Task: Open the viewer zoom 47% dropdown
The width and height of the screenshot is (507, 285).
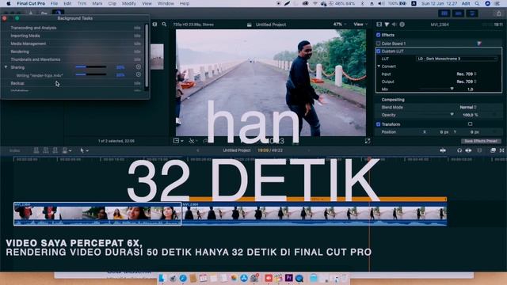Action: (340, 25)
